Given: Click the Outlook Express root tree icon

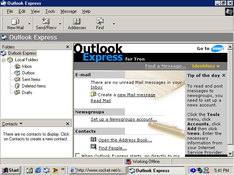Looking at the screenshot, I should point(4,53).
